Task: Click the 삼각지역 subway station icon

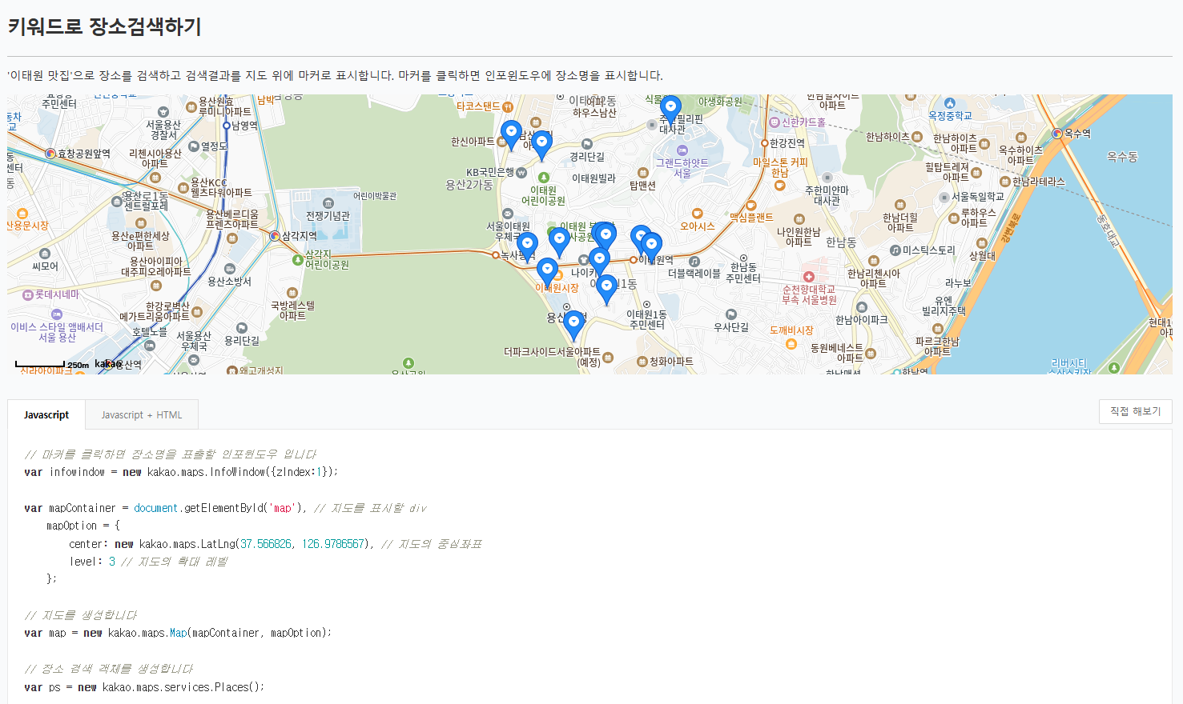Action: point(275,236)
